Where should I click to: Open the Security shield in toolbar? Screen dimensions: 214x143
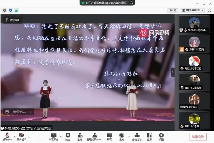click(x=68, y=137)
